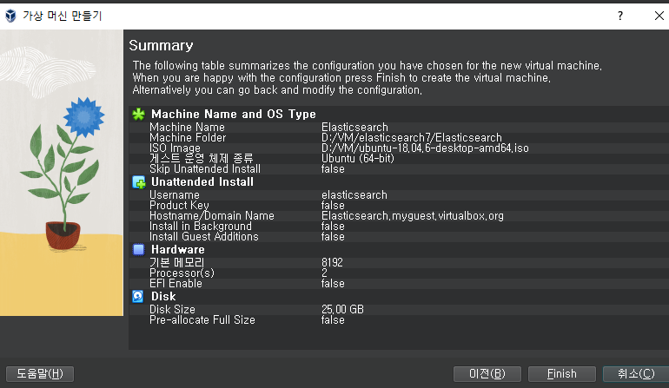Click the question mark help button in title bar
This screenshot has width=669, height=388.
[x=620, y=16]
